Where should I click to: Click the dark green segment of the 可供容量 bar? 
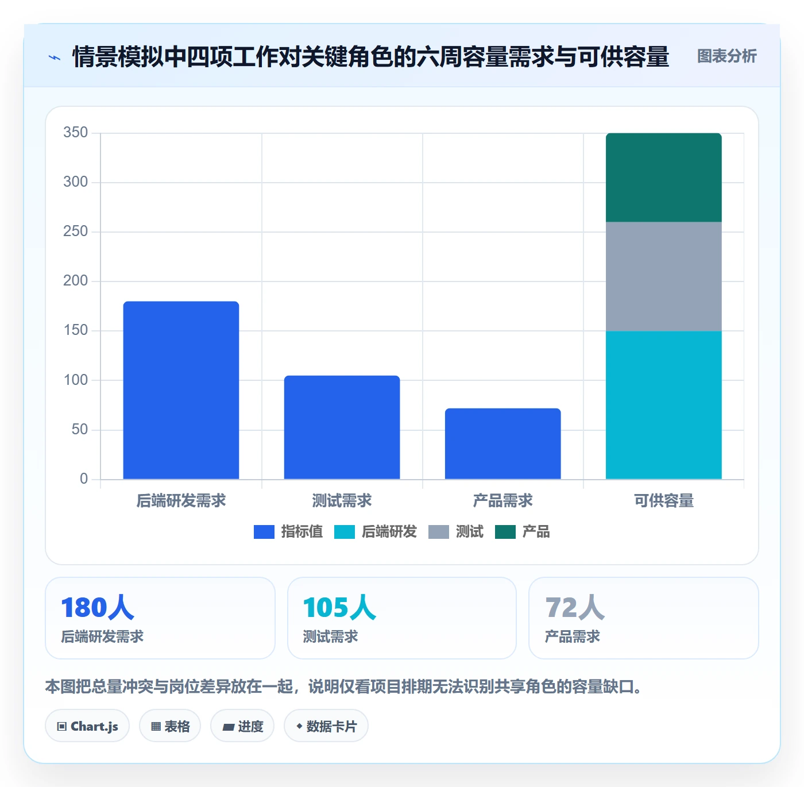664,178
